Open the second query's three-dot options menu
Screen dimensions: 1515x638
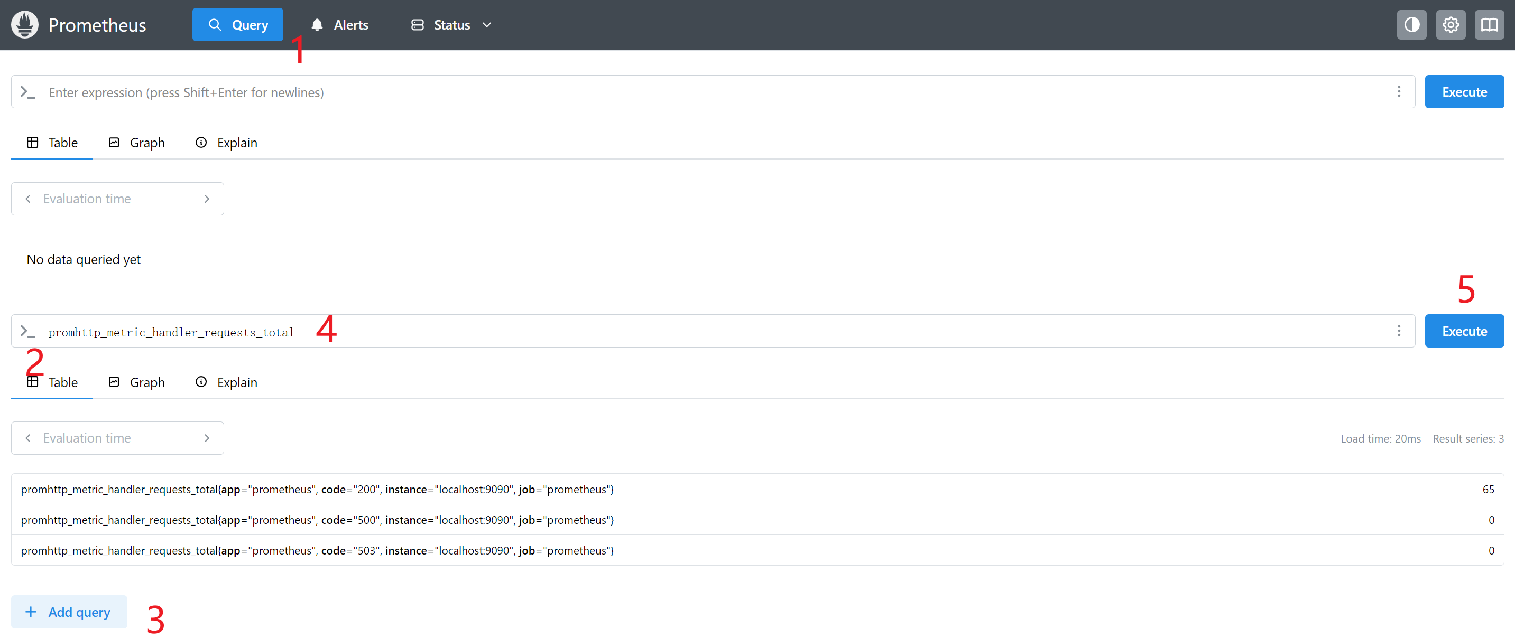[1399, 331]
